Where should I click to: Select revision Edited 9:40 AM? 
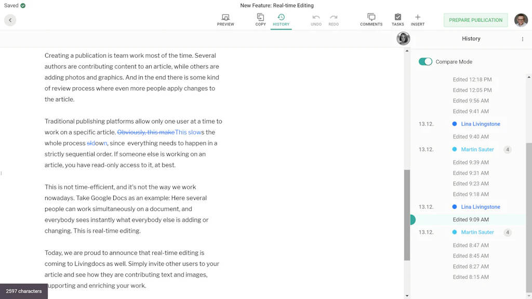pyautogui.click(x=471, y=137)
